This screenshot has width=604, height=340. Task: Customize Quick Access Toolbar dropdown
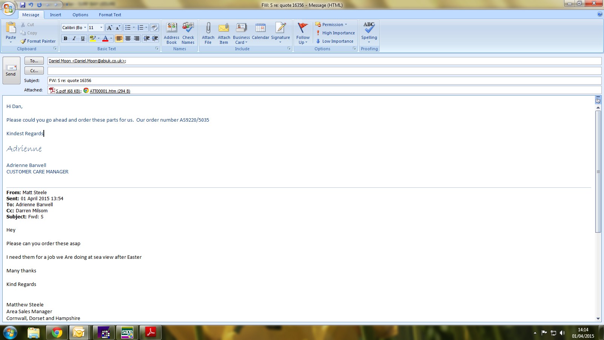click(67, 5)
